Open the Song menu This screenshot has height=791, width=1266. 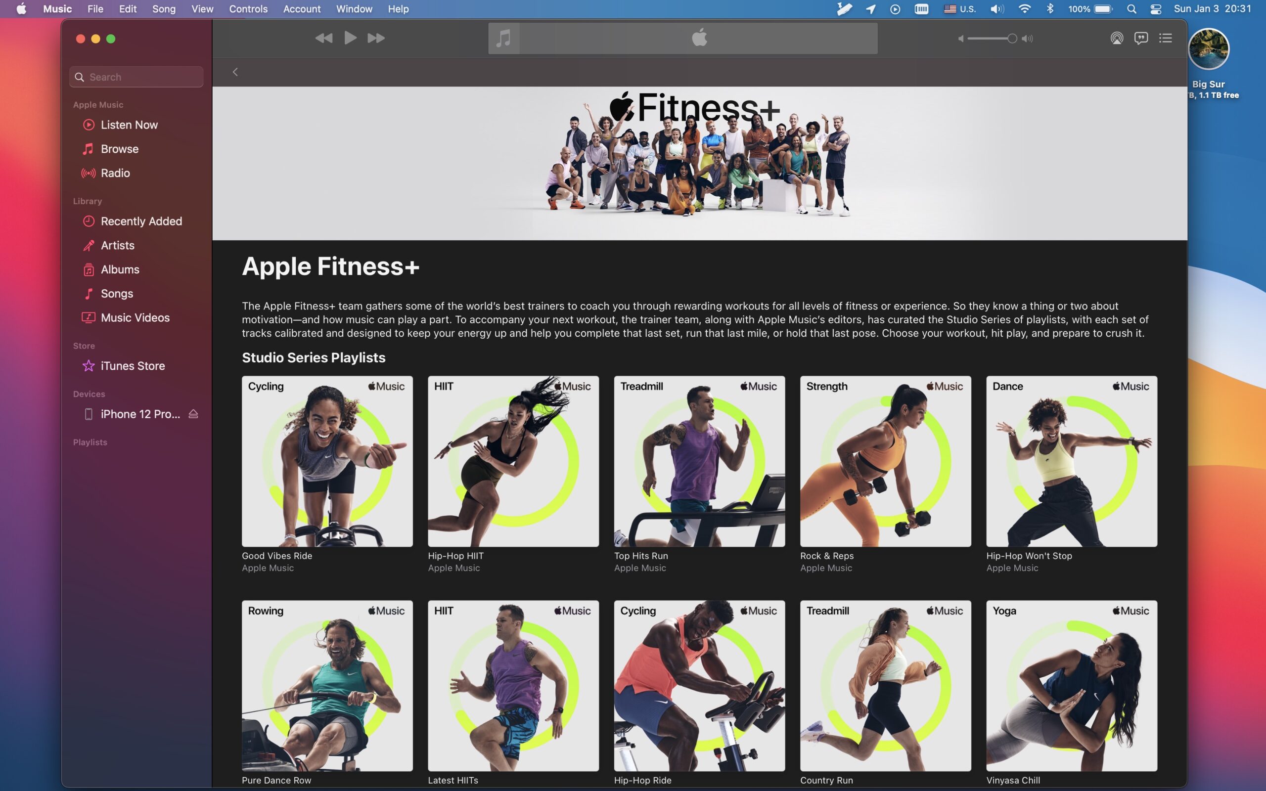click(164, 9)
